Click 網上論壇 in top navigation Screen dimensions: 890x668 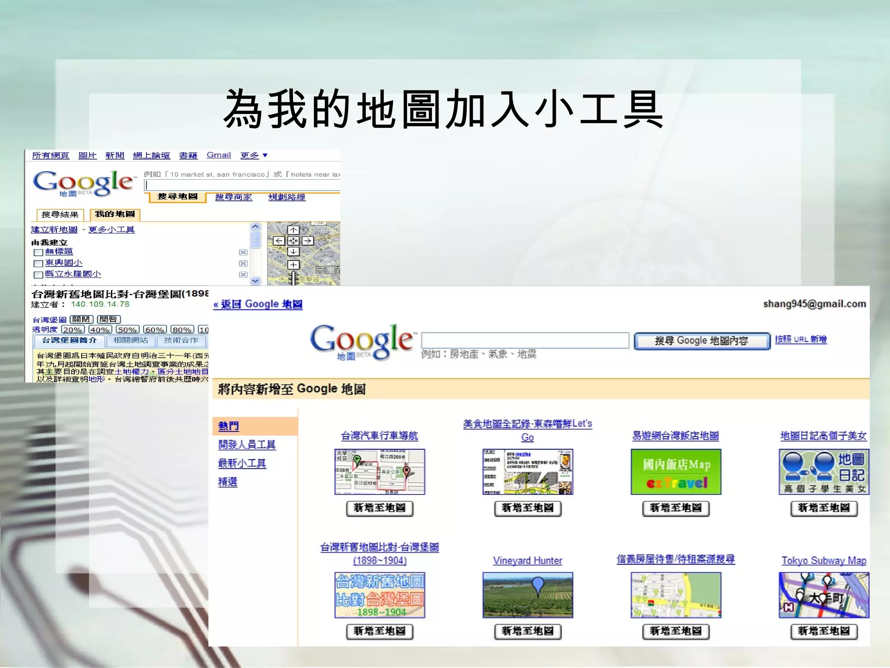pyautogui.click(x=151, y=155)
